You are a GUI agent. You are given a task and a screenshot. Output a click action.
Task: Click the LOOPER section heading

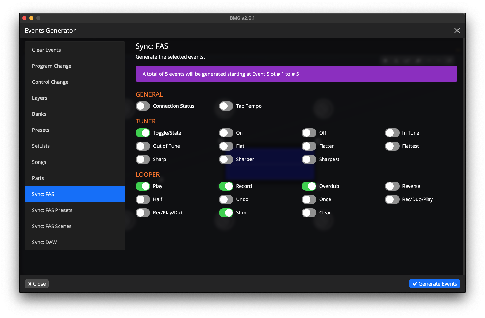(148, 175)
